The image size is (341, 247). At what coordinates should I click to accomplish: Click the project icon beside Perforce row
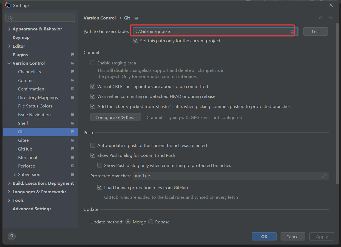[x=73, y=166]
